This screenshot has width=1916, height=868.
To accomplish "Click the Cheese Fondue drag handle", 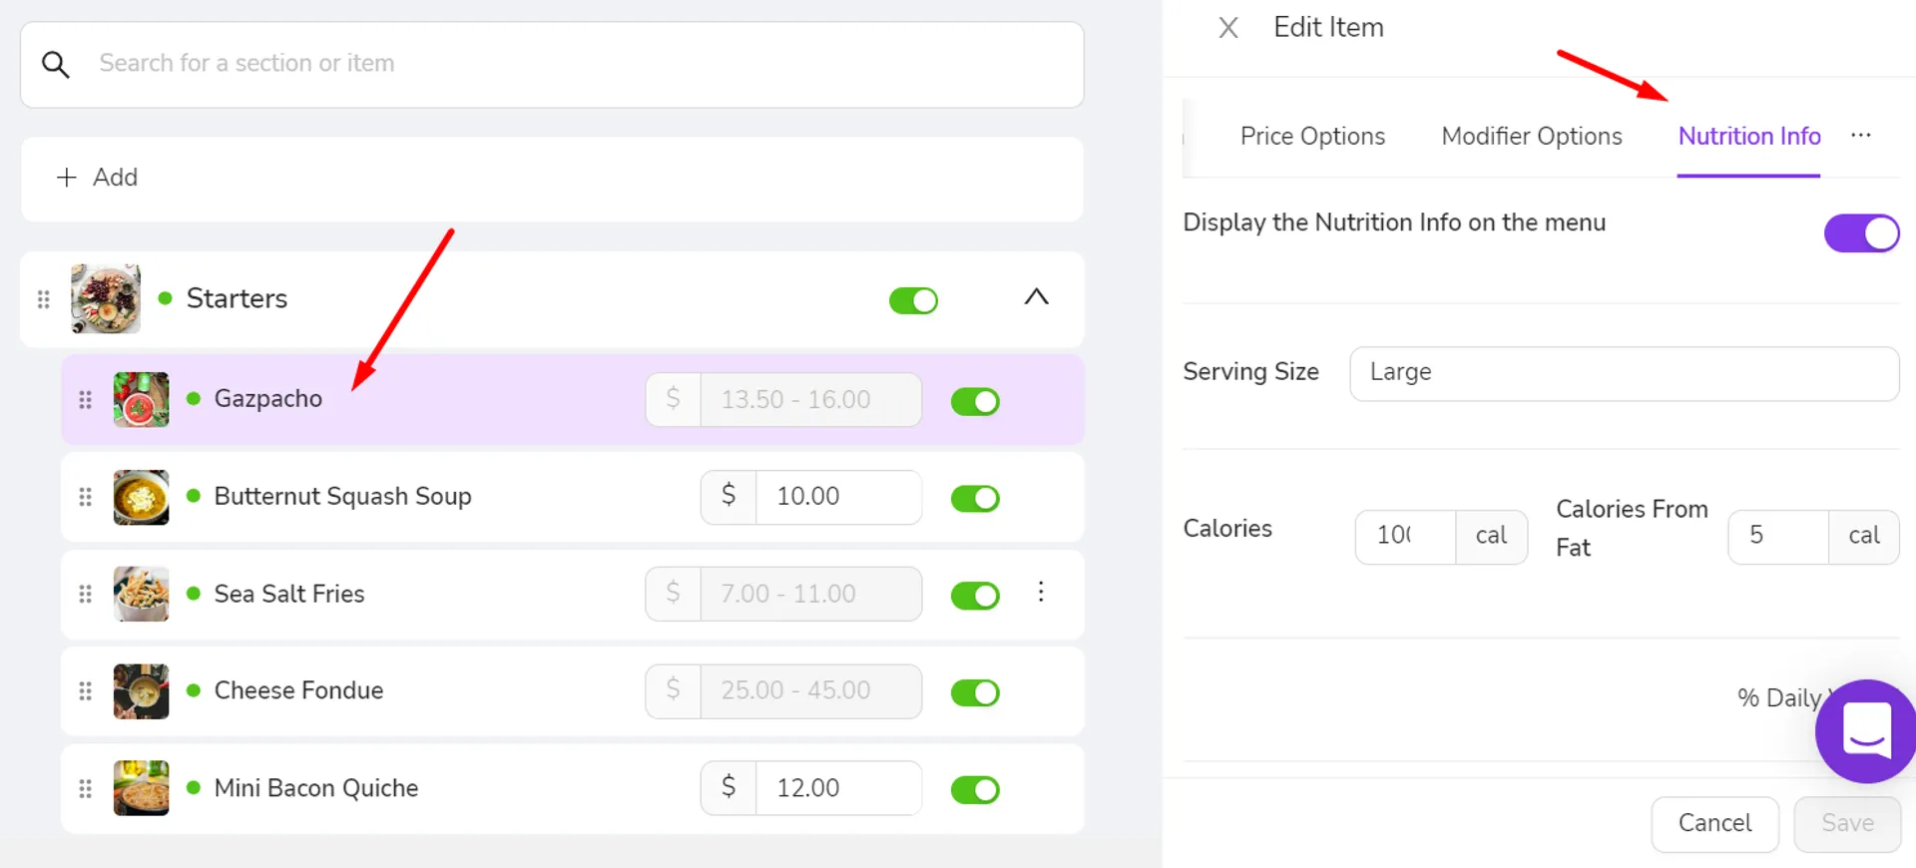I will point(86,691).
